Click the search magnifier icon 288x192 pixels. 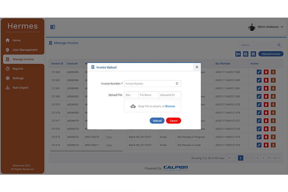pos(279,45)
